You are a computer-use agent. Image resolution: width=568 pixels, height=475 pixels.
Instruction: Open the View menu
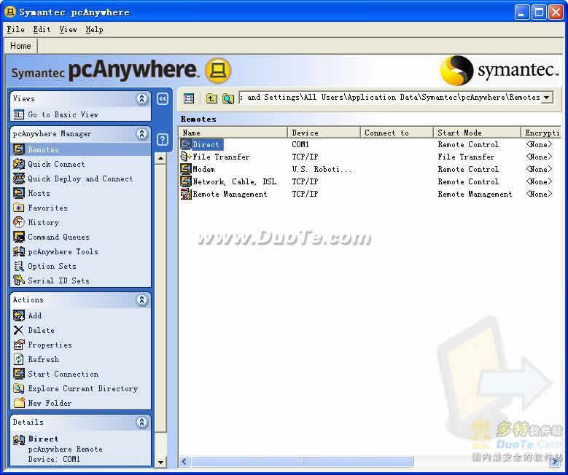click(x=68, y=29)
